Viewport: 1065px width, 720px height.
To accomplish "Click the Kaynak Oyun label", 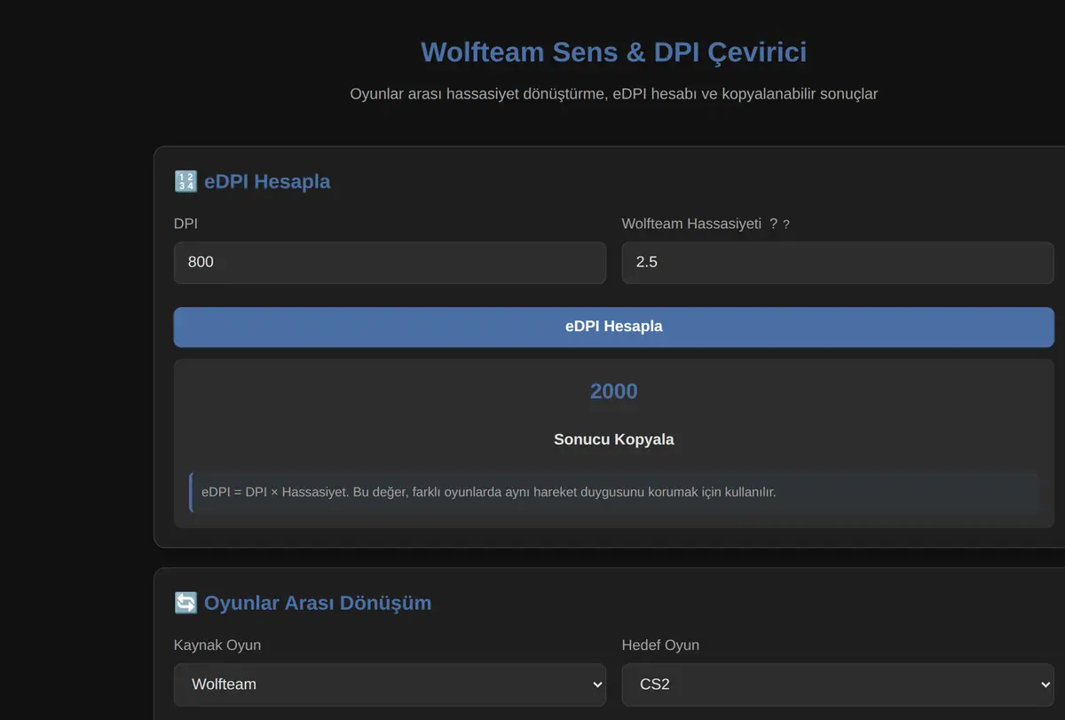I will (x=217, y=645).
